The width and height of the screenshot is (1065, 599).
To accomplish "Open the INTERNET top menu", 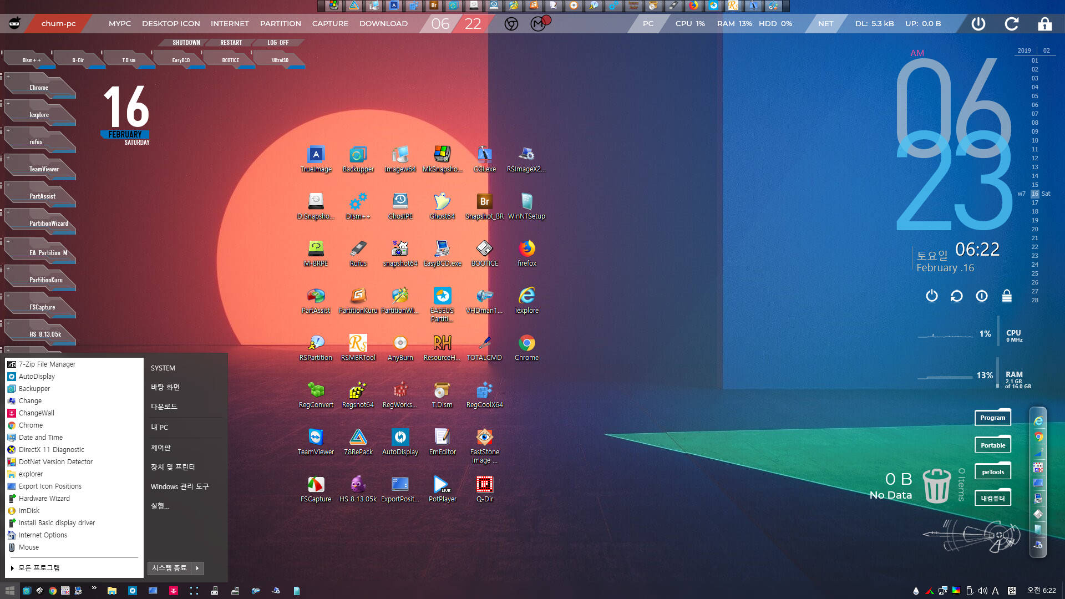I will click(230, 23).
